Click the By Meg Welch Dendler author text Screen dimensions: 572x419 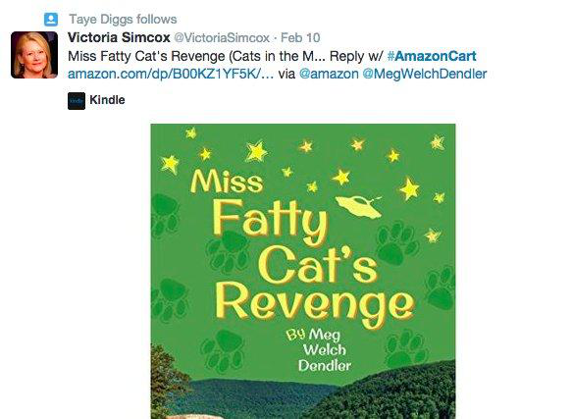319,350
